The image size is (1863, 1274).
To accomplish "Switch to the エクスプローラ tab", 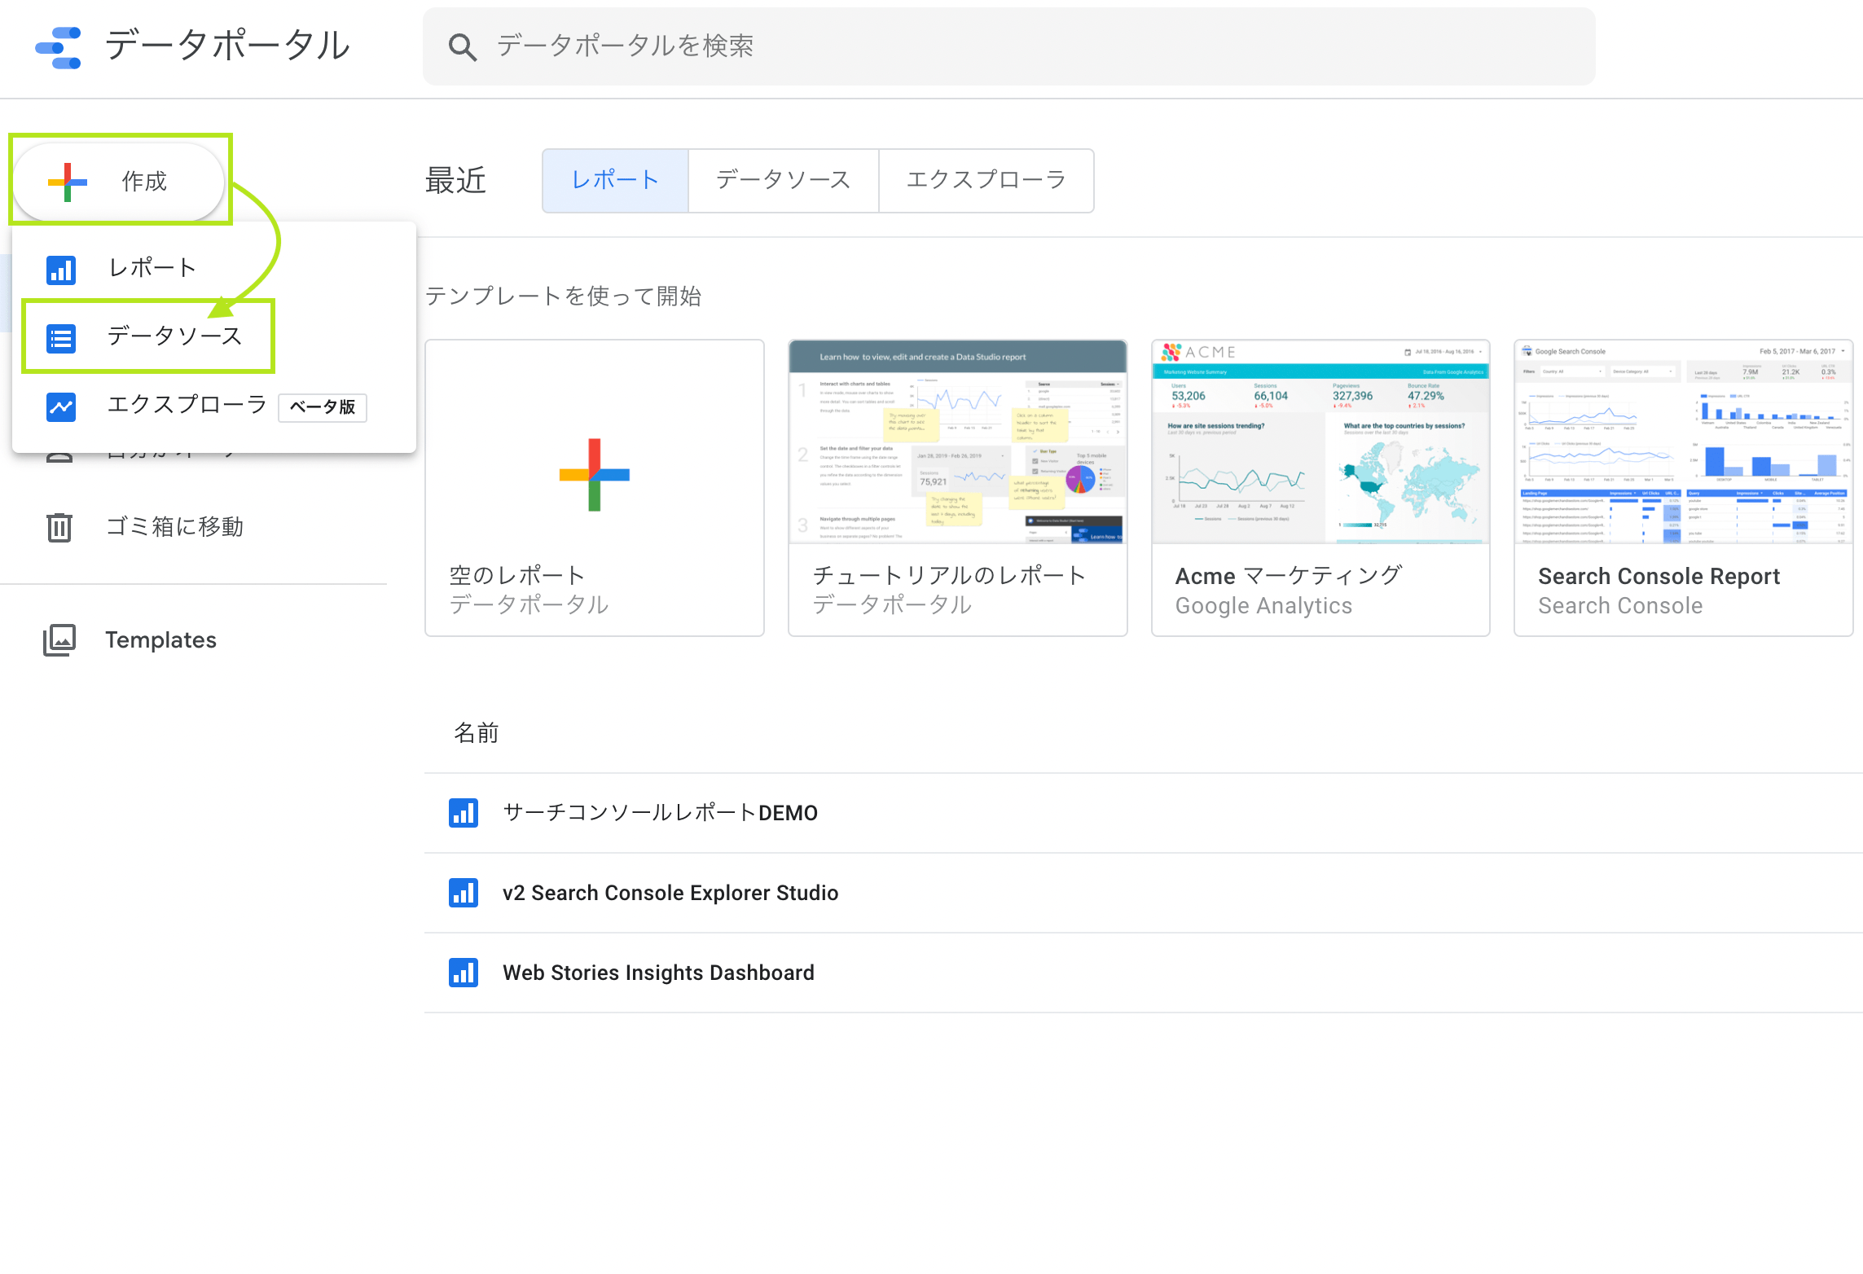I will [x=986, y=180].
